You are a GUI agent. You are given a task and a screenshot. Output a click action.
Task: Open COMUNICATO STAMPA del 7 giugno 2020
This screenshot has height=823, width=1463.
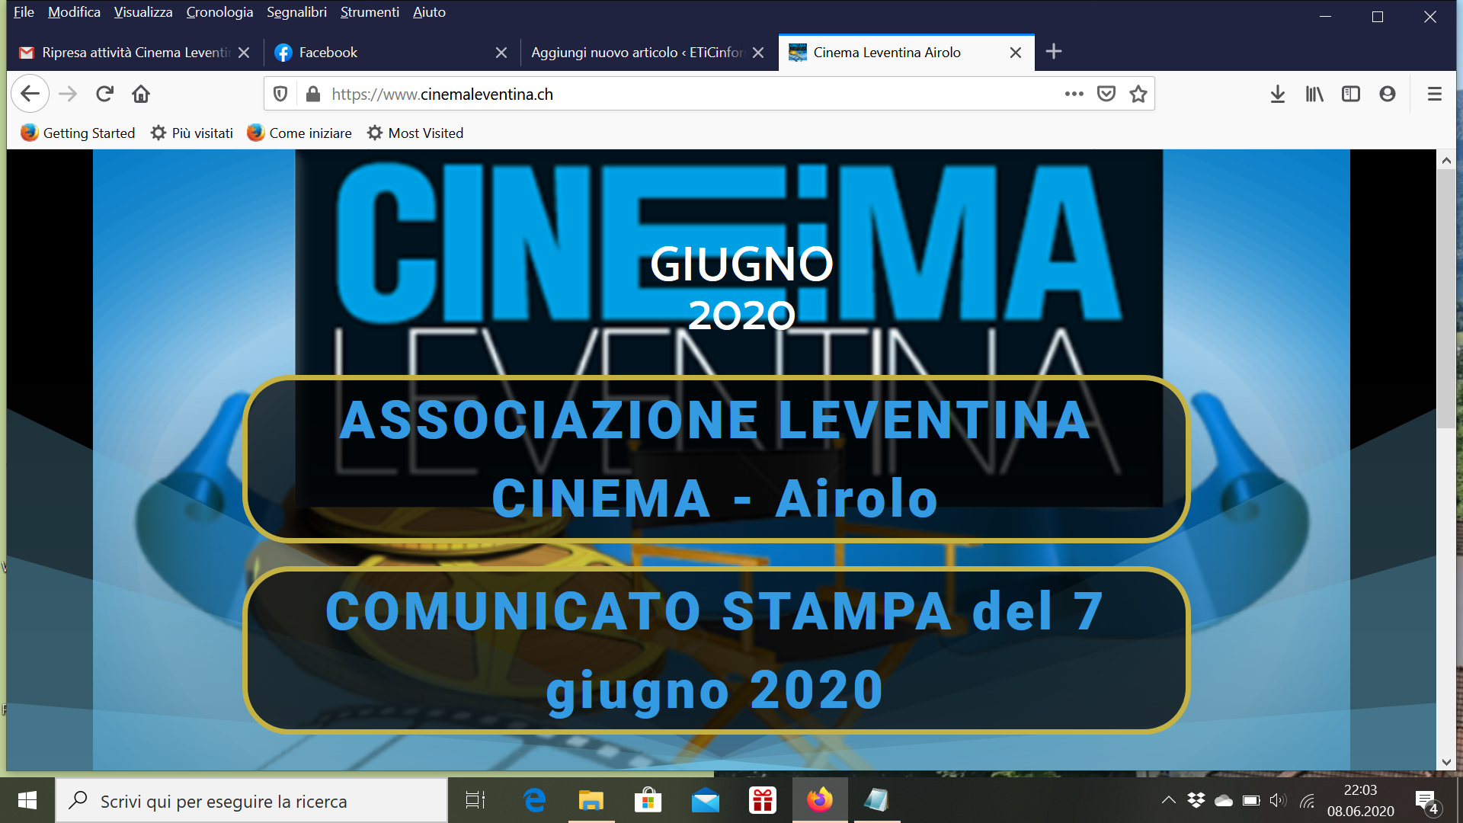pos(716,650)
